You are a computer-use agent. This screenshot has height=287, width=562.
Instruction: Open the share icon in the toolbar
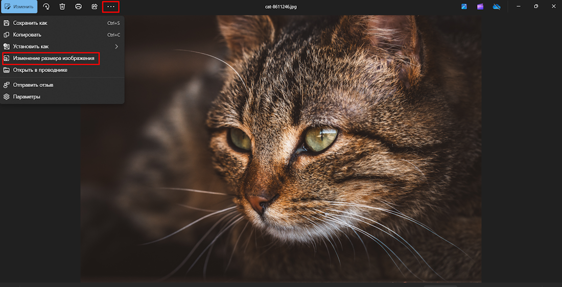(x=95, y=7)
